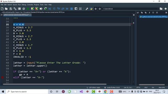Click CRLF line ending status
Viewport: 168px width, 94px height.
pyautogui.click(x=146, y=87)
